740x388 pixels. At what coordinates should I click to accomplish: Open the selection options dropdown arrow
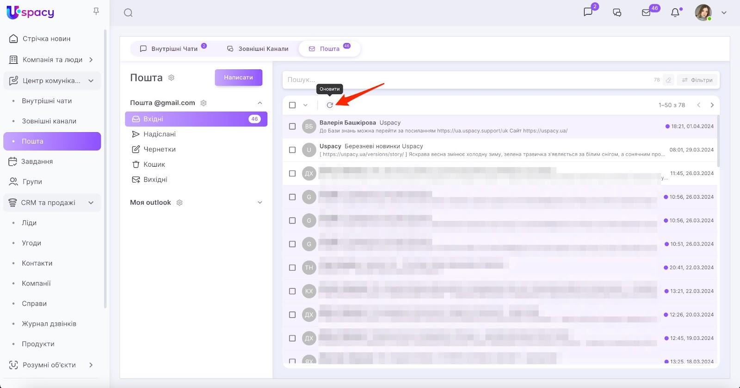(x=305, y=105)
